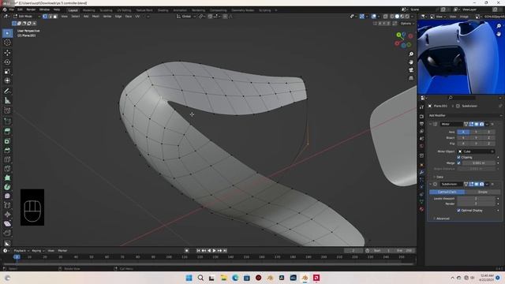Switch to the Modeling workspace tab
Screen dimensions: 505x284
pyautogui.click(x=89, y=10)
